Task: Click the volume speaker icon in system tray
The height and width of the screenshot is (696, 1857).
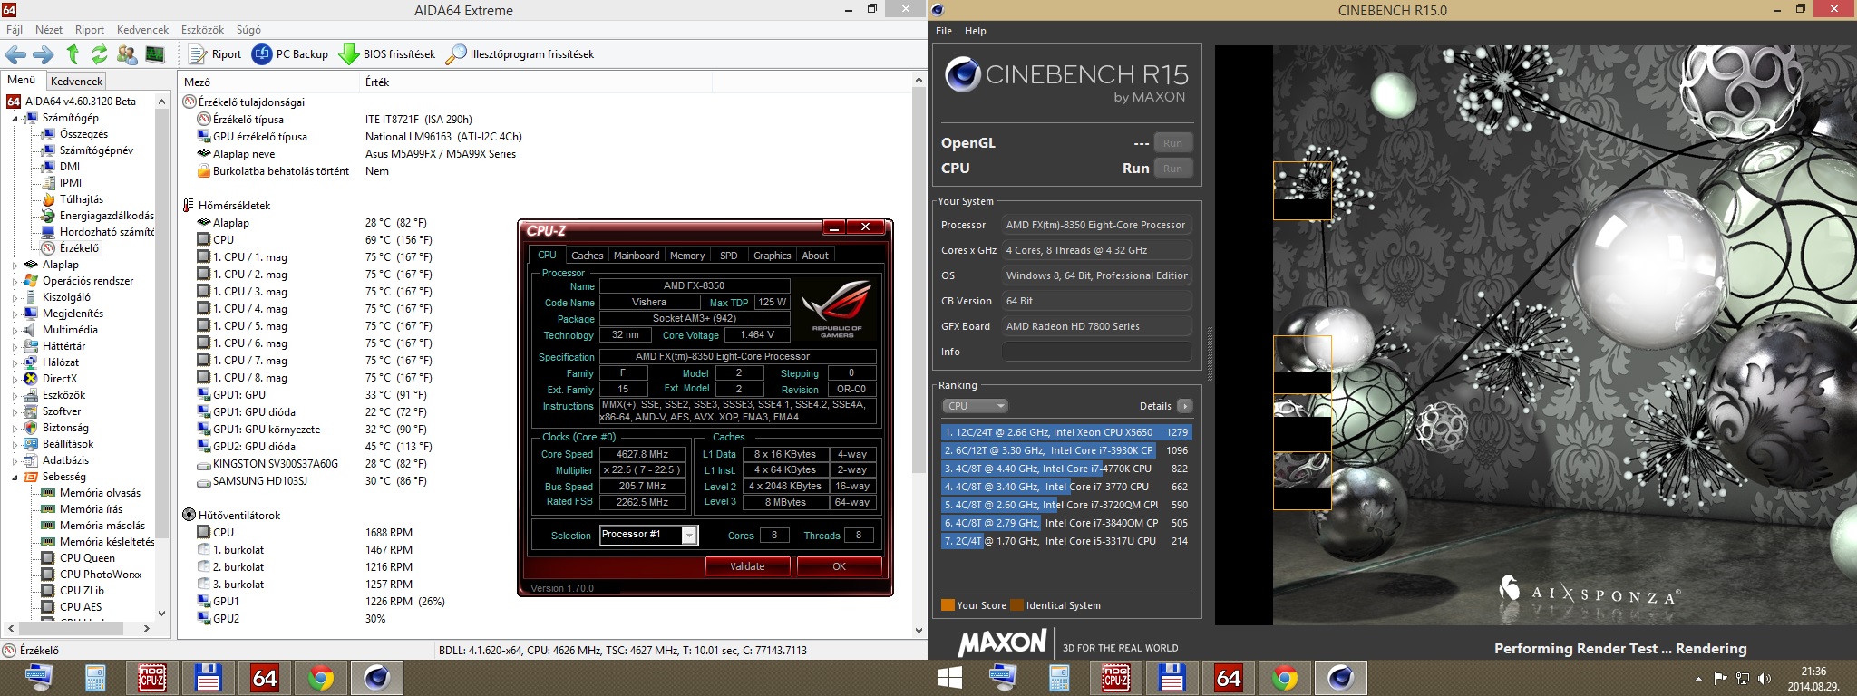Action: click(x=1764, y=678)
